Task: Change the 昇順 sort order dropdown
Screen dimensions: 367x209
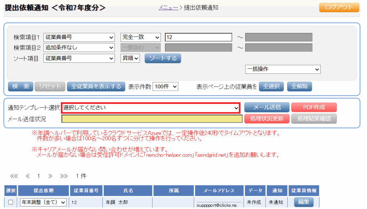Action: pos(130,58)
